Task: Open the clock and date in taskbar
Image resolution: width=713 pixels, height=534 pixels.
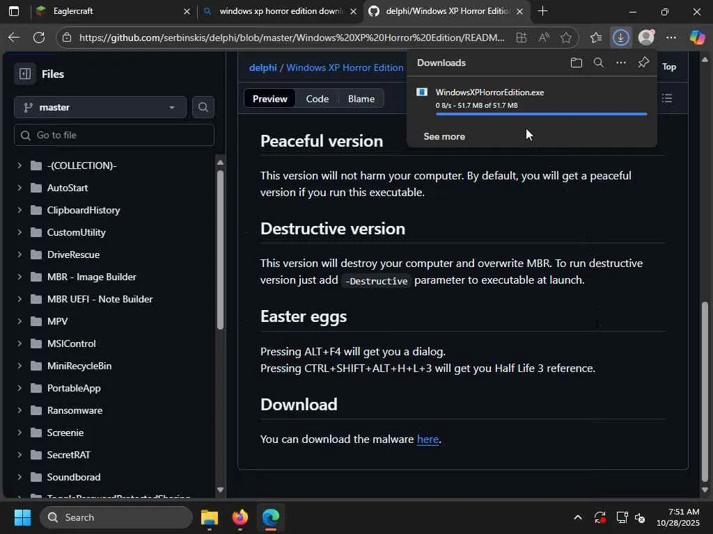Action: coord(677,517)
